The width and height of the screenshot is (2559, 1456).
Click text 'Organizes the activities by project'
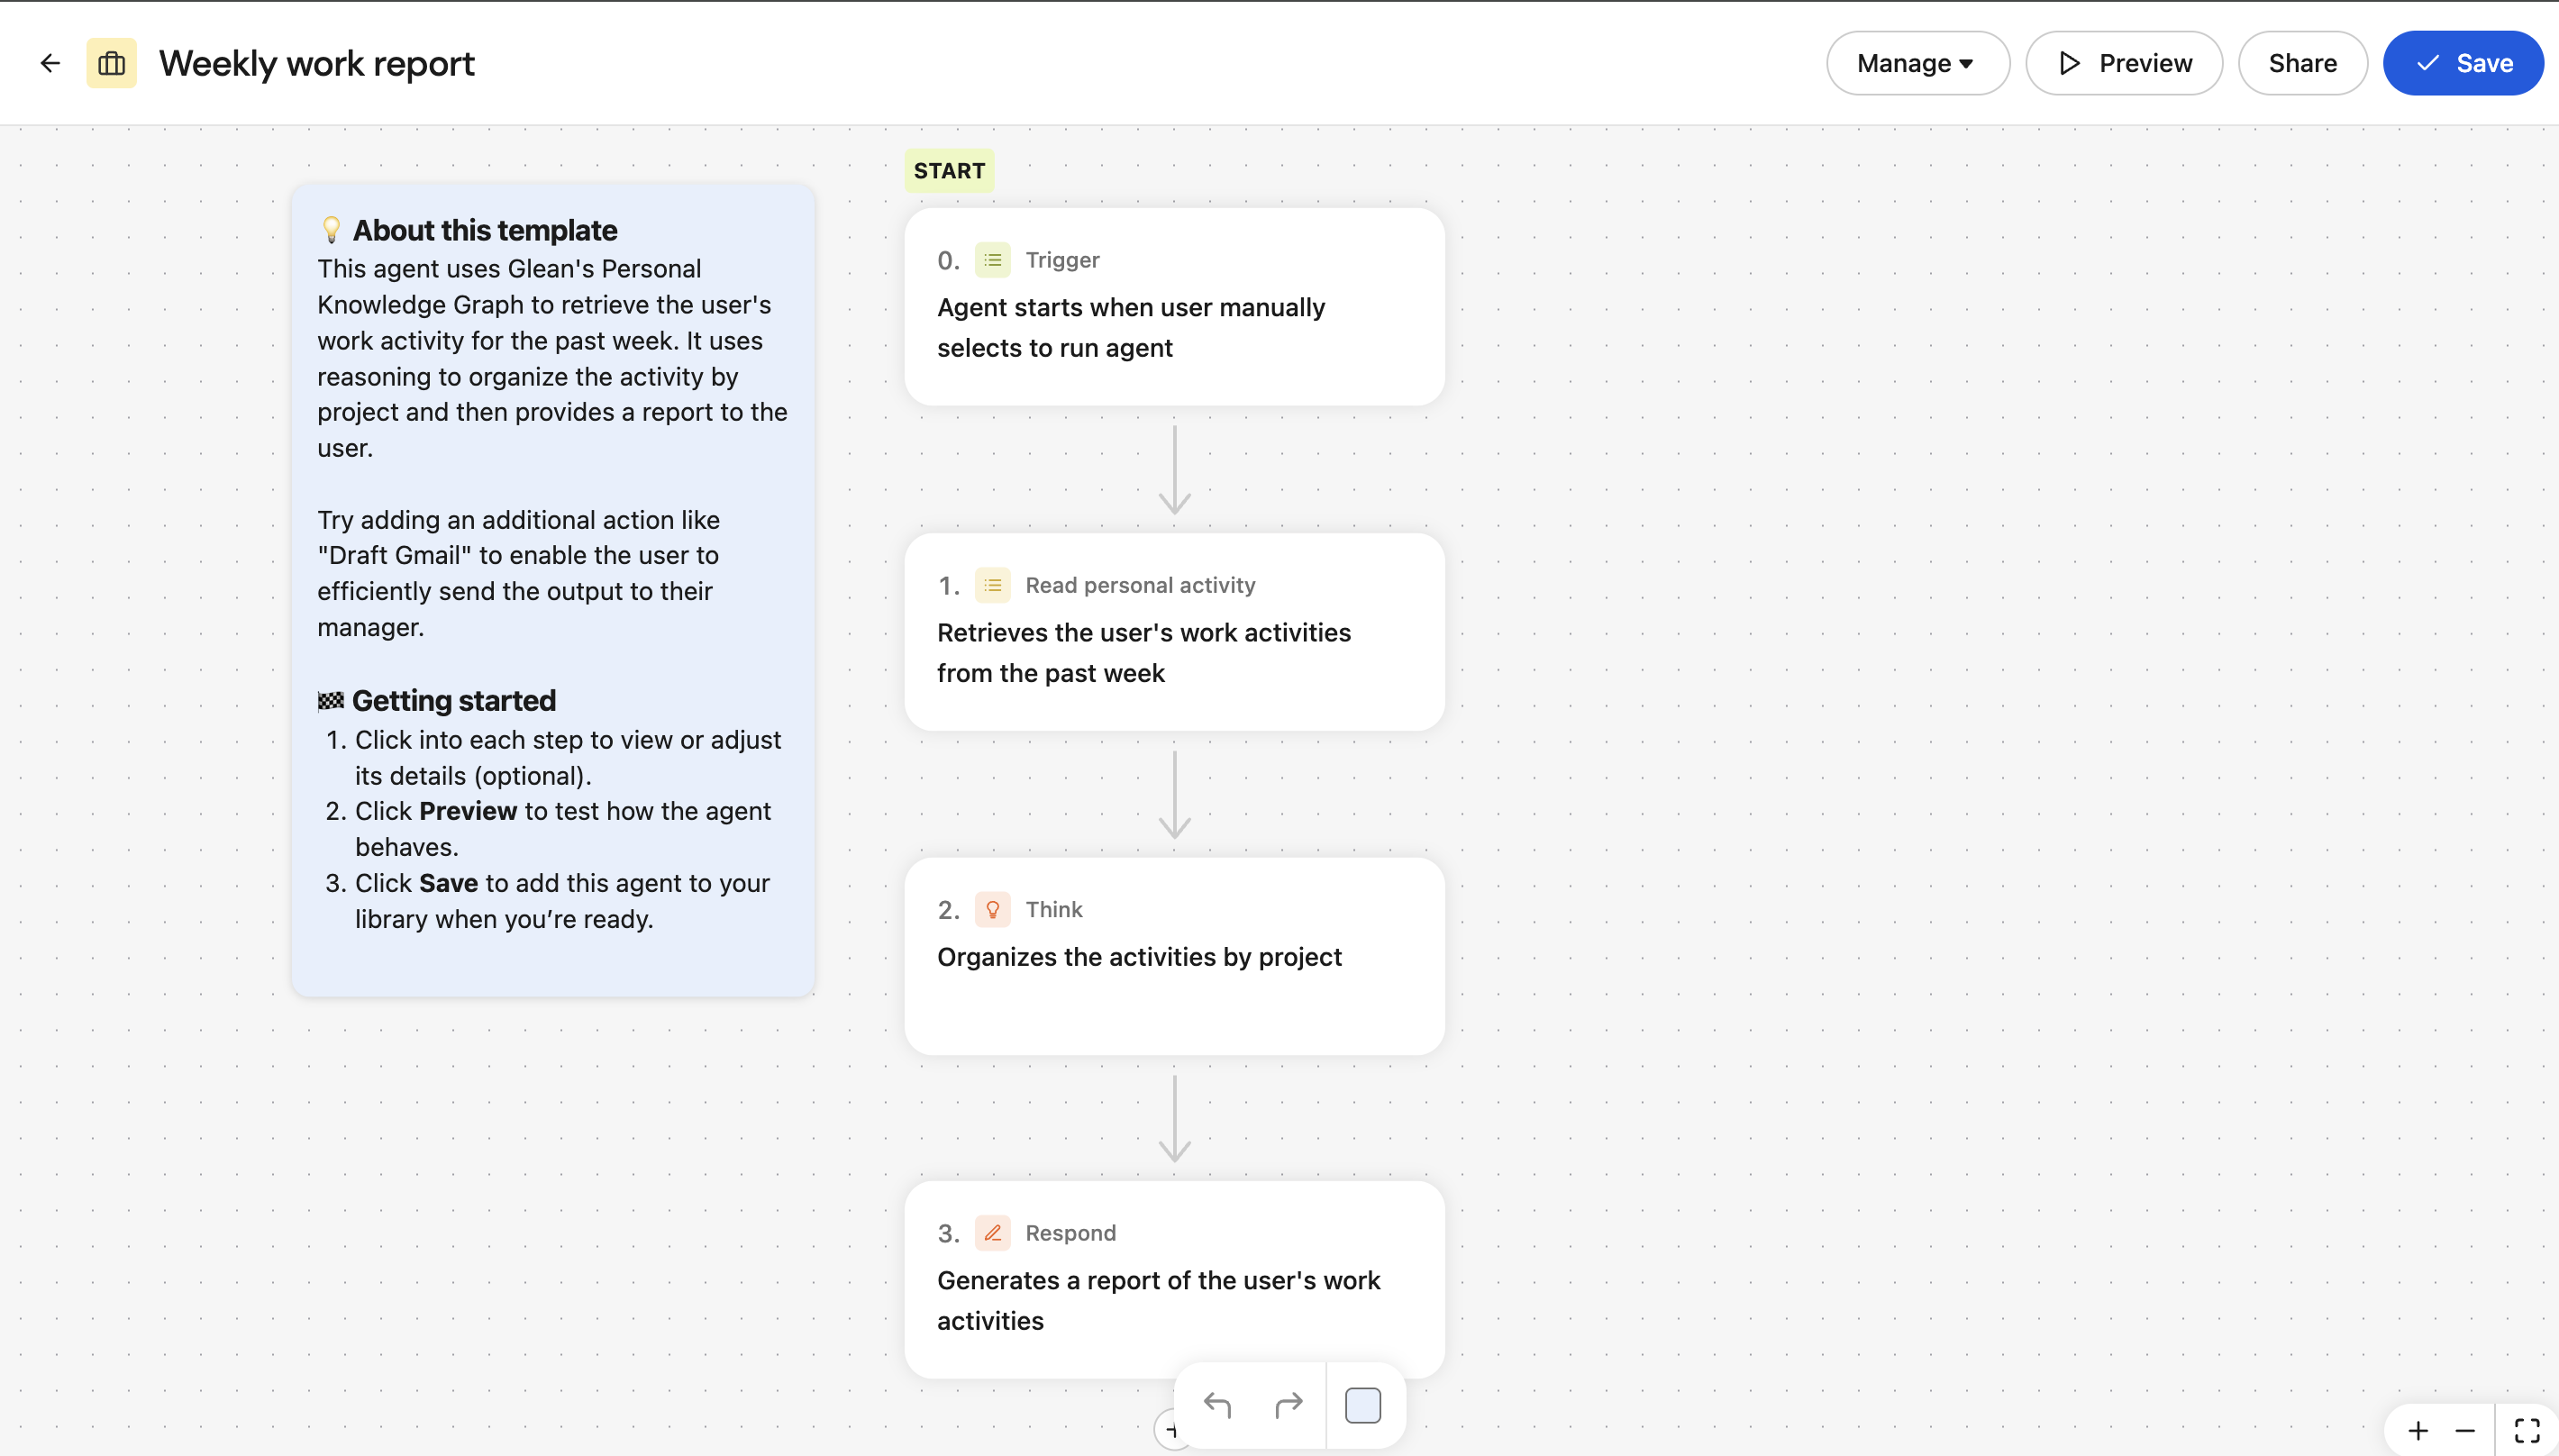1139,957
